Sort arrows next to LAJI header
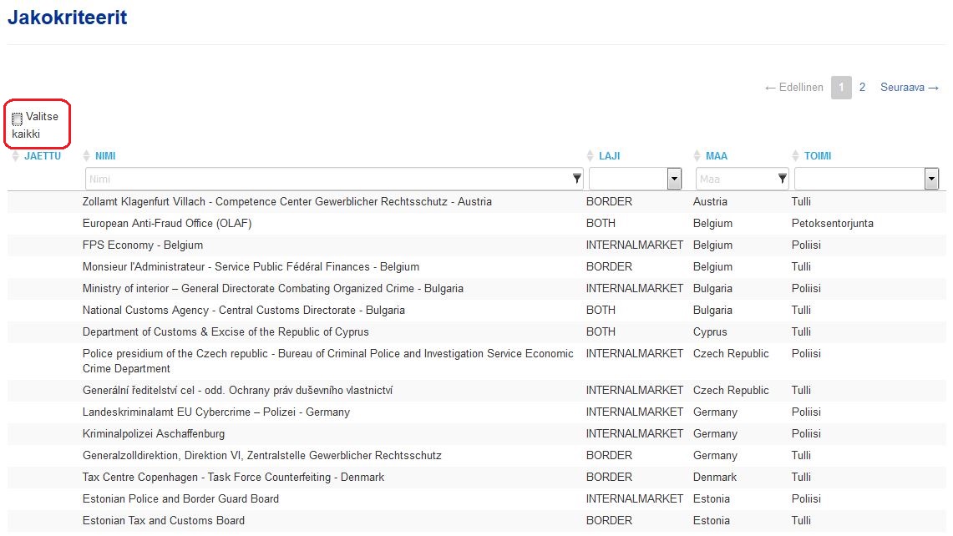Viewport: 953px width, 536px height. point(590,156)
